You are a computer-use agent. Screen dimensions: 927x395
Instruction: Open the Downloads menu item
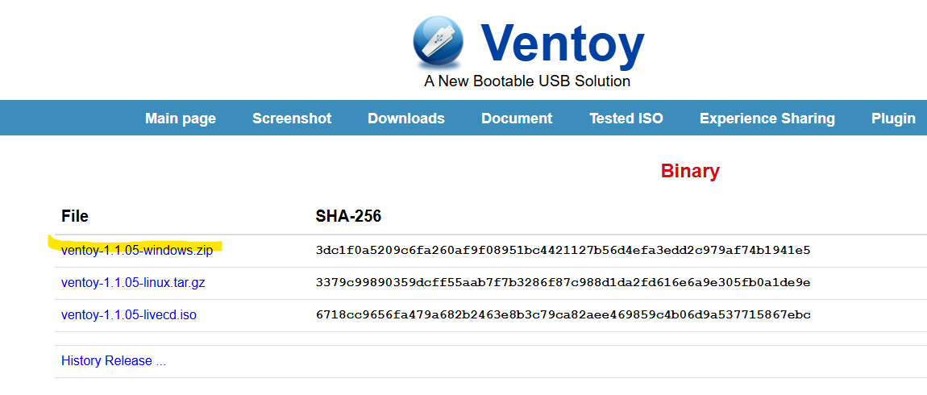pos(406,118)
